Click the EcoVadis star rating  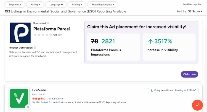39,98
